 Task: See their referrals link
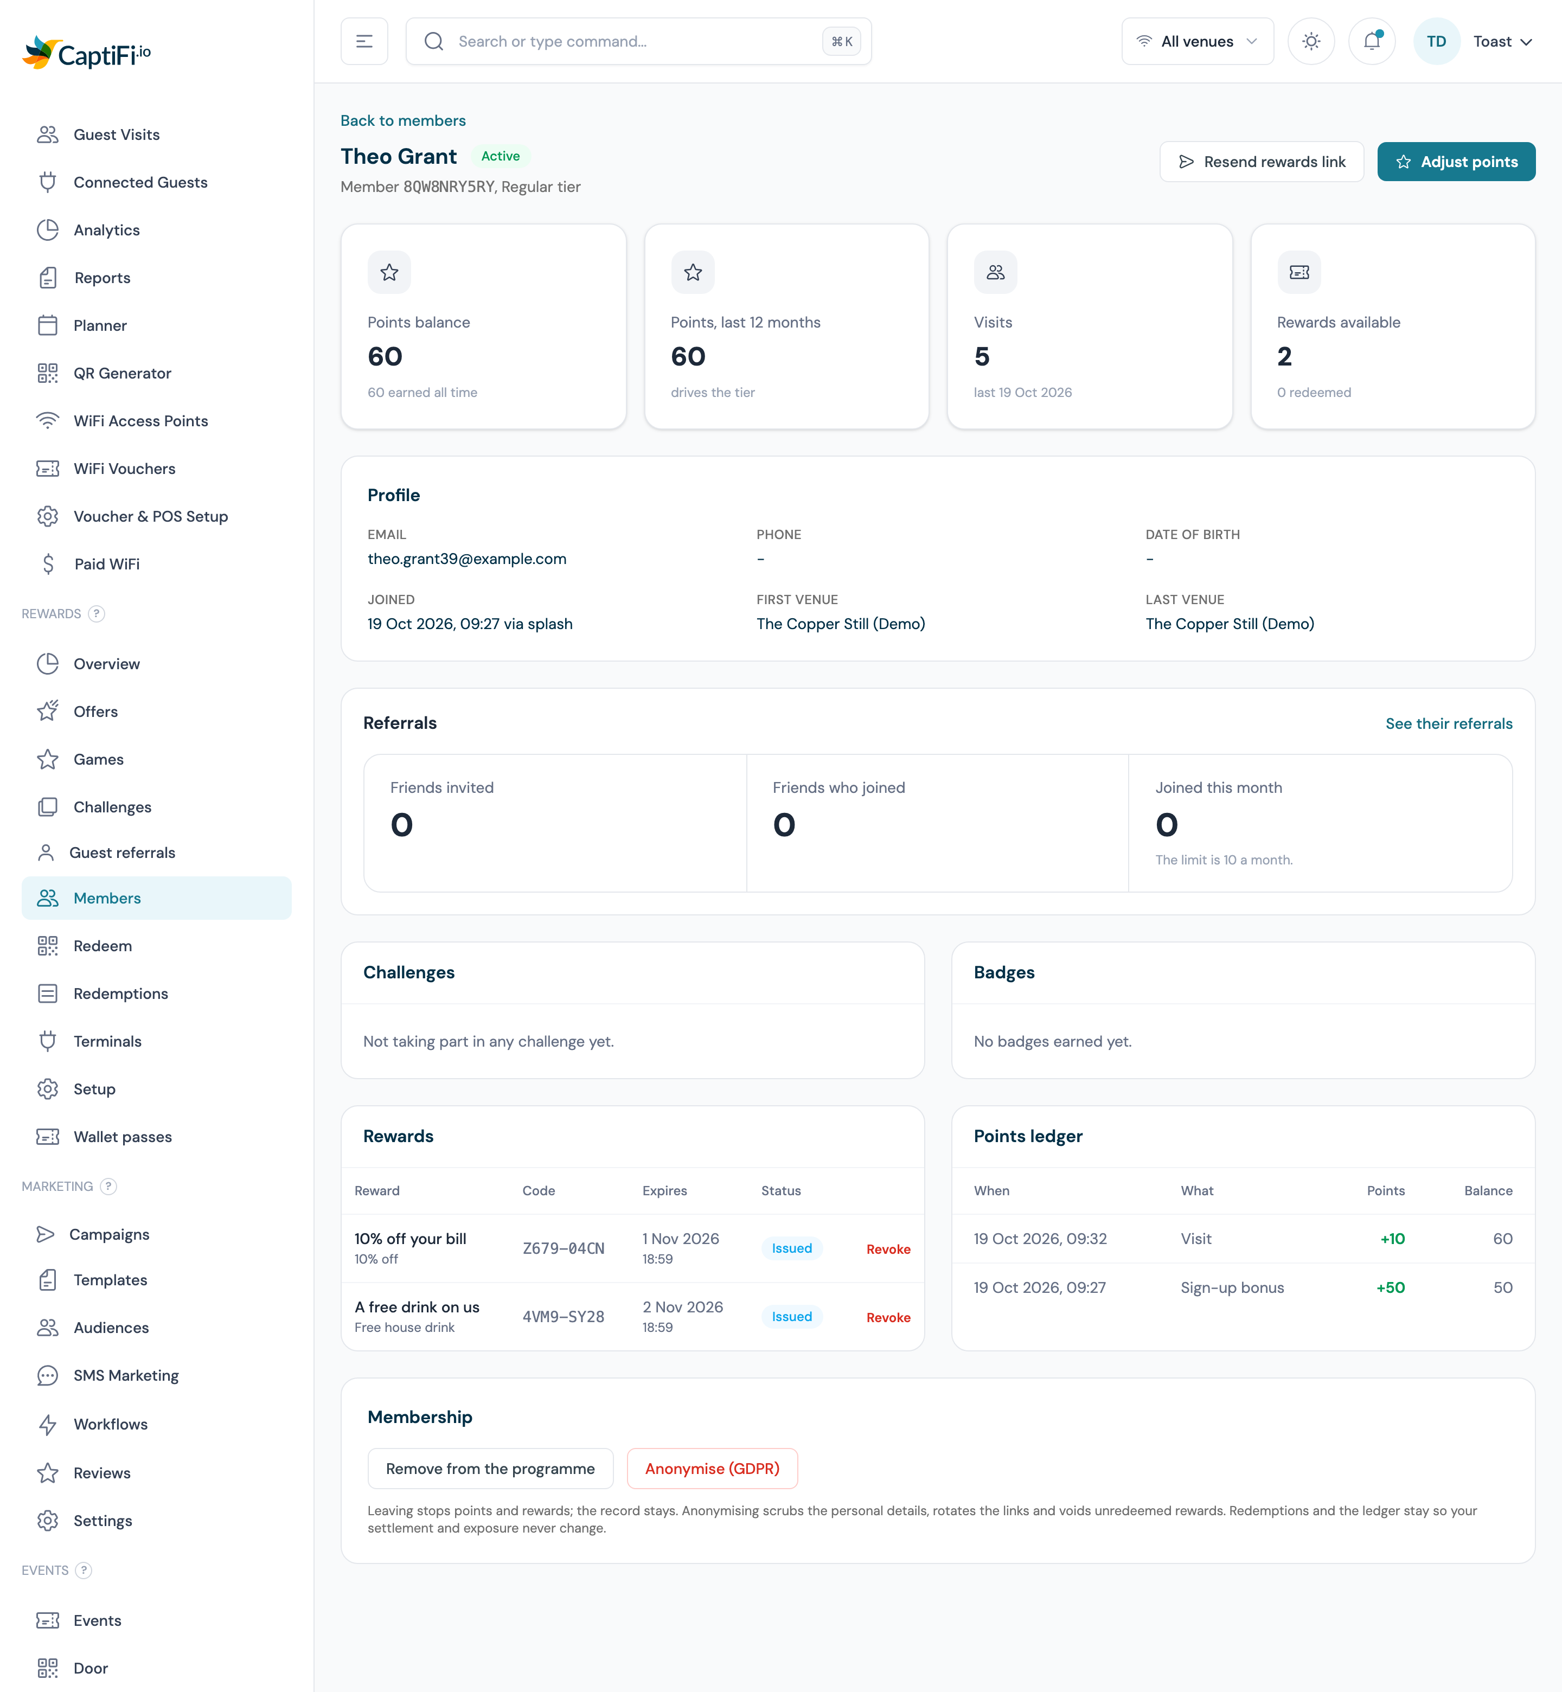[x=1448, y=723]
